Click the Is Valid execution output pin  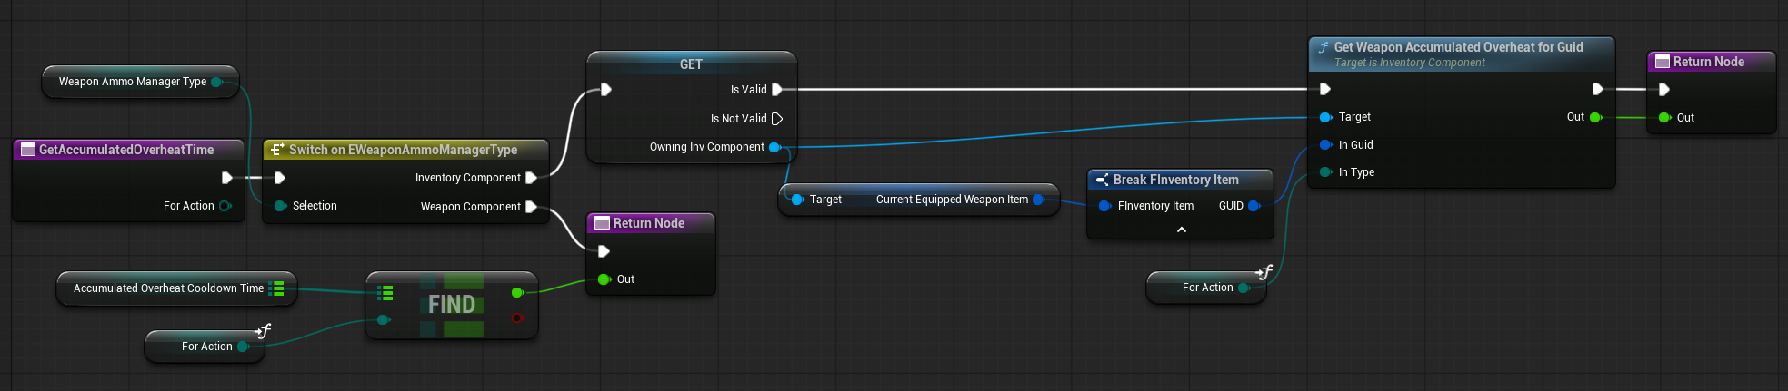[777, 90]
